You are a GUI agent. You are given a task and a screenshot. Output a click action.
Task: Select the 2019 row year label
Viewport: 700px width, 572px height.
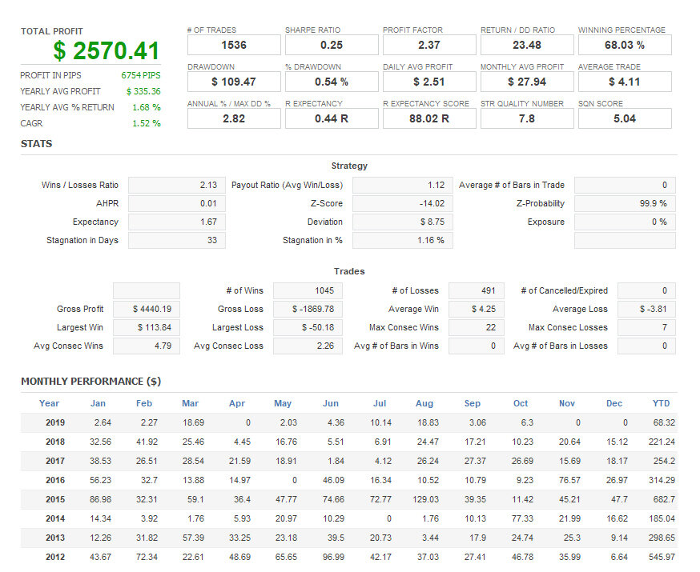click(x=55, y=422)
